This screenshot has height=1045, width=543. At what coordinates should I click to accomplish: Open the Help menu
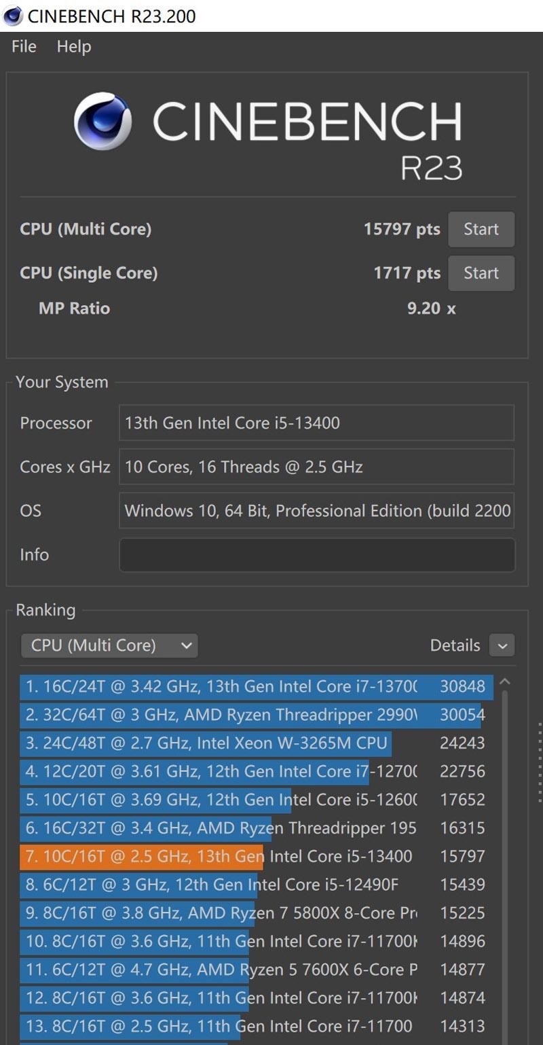(73, 46)
